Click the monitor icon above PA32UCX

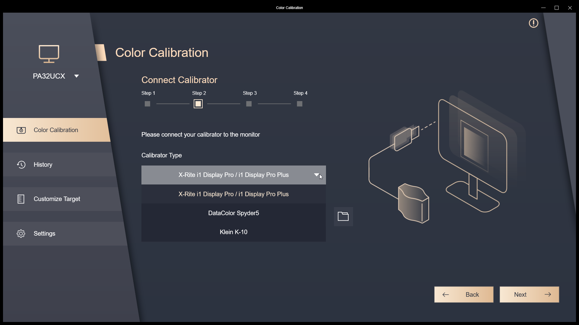pos(49,54)
